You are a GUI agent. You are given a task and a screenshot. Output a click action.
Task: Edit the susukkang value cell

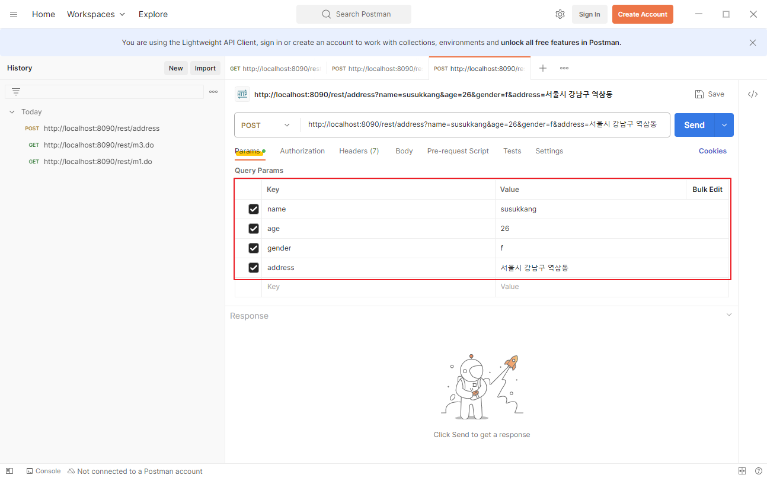(612, 209)
